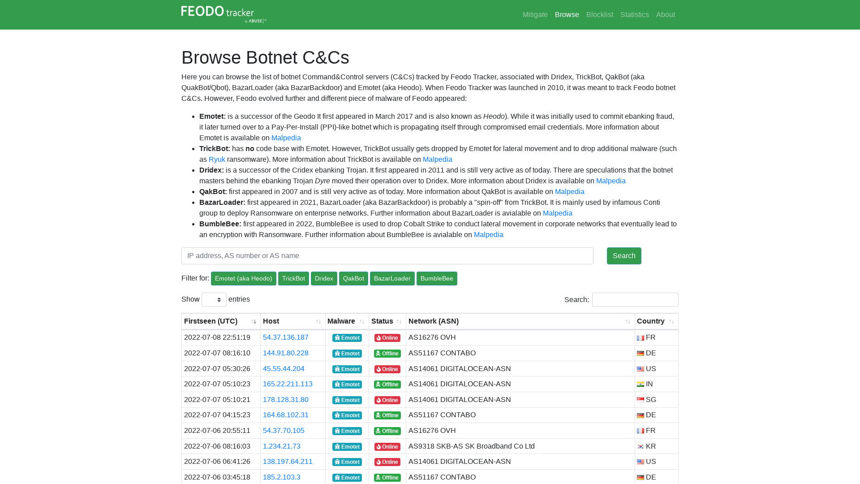
Task: Click Offline badge for 54.37.70.105
Action: click(x=387, y=431)
